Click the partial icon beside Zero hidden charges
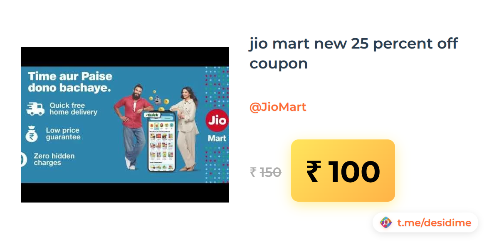Image resolution: width=499 pixels, height=249 pixels. tap(24, 159)
